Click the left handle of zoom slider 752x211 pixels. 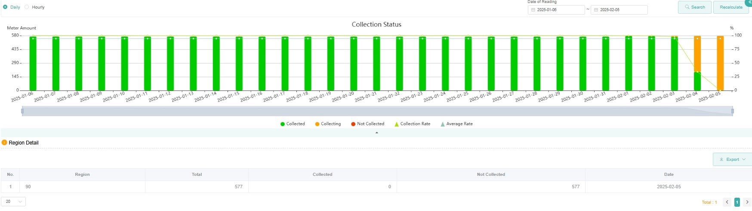coord(22,112)
